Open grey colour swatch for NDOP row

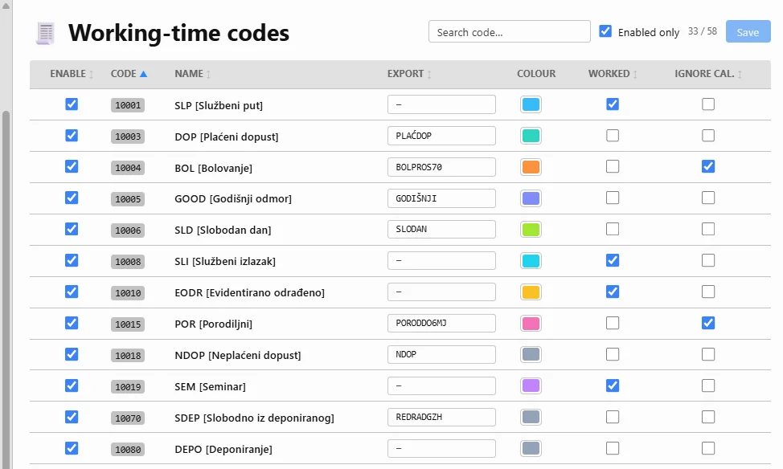531,354
